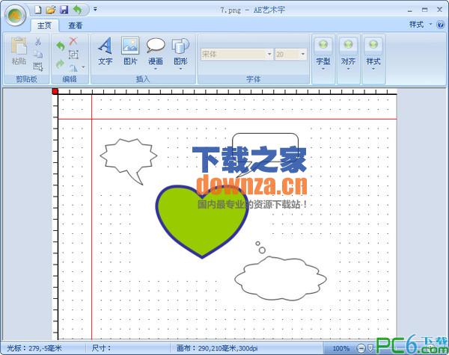Click the 编辑 group label
The height and width of the screenshot is (355, 449).
tap(70, 79)
